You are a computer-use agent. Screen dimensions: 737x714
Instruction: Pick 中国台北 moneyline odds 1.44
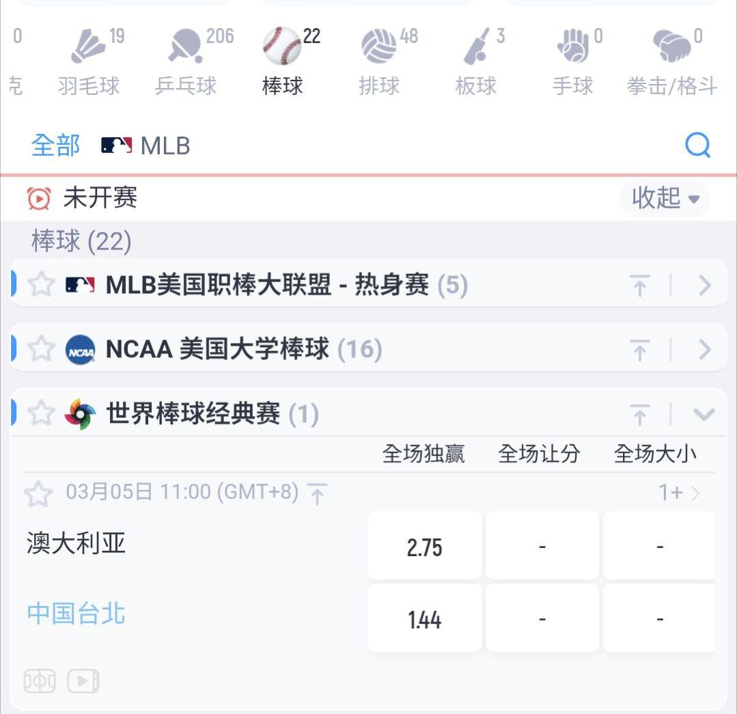click(x=424, y=619)
